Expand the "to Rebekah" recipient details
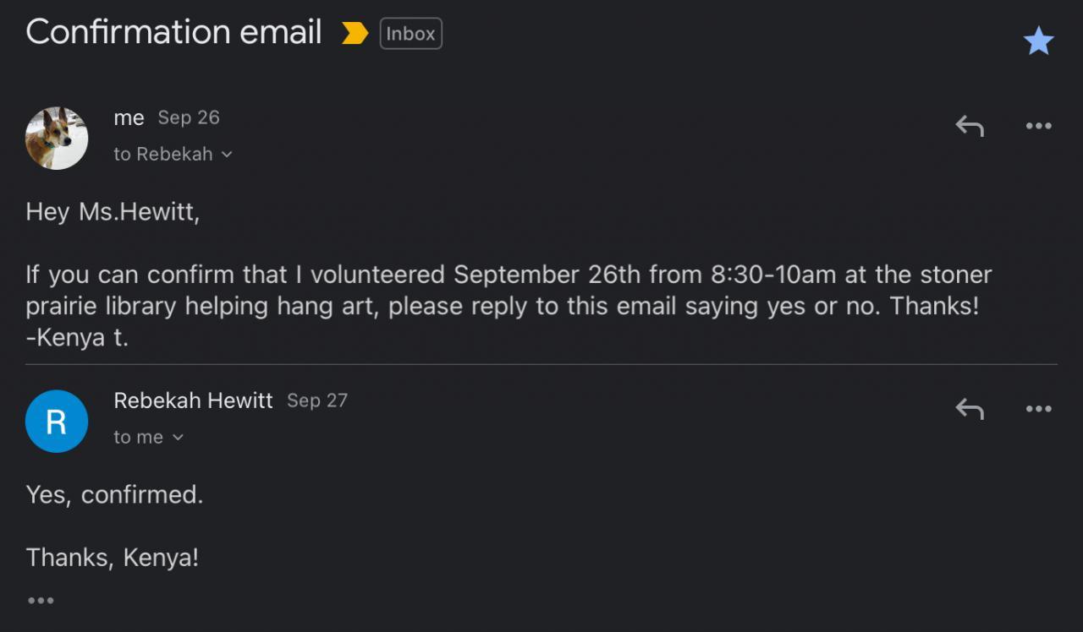Viewport: 1083px width, 632px height. click(x=173, y=154)
